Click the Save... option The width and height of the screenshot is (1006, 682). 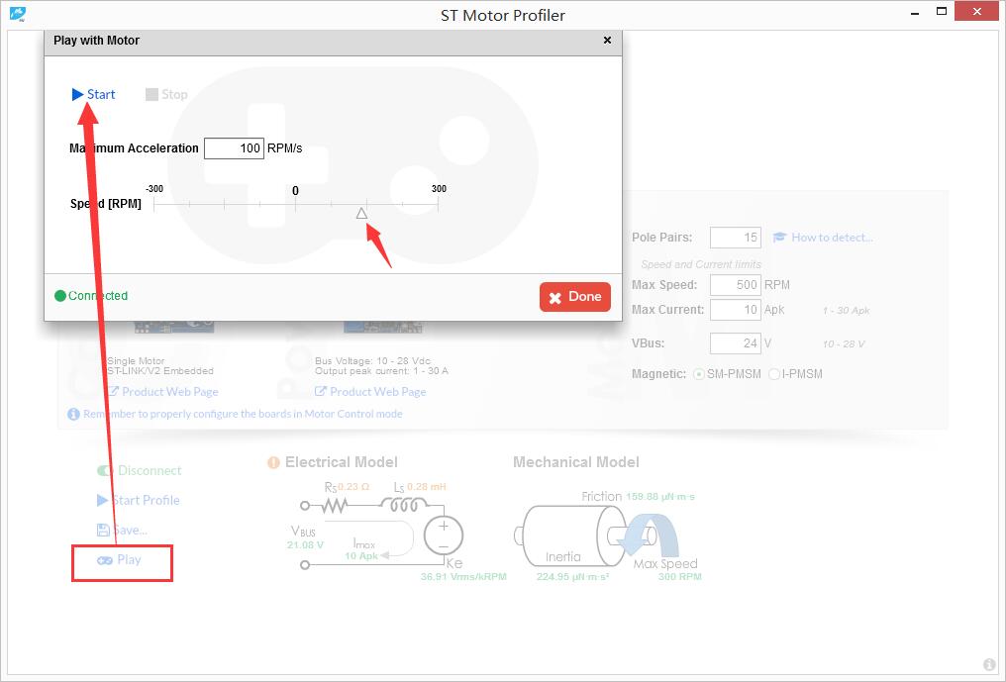[x=122, y=530]
